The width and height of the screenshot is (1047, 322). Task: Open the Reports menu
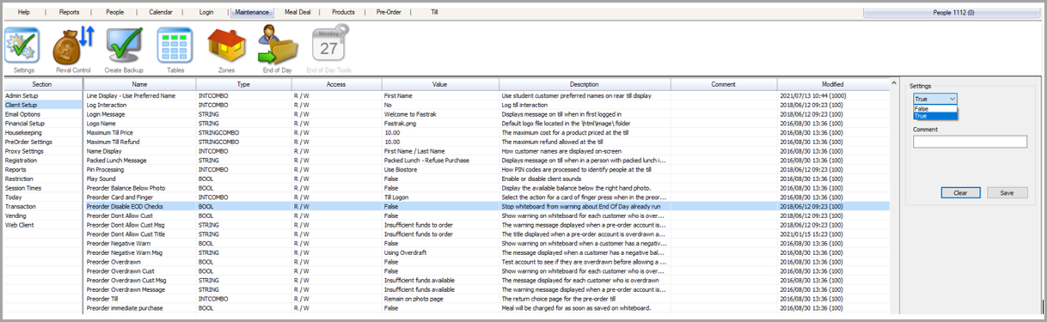click(69, 13)
